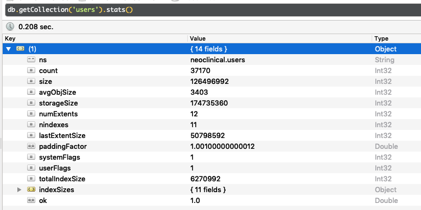This screenshot has height=210, width=421.
Task: Click the numExtents value 12
Action: [x=194, y=114]
